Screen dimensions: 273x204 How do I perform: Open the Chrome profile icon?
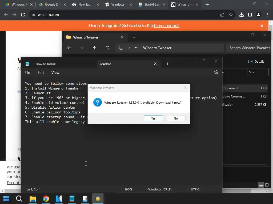click(x=259, y=15)
